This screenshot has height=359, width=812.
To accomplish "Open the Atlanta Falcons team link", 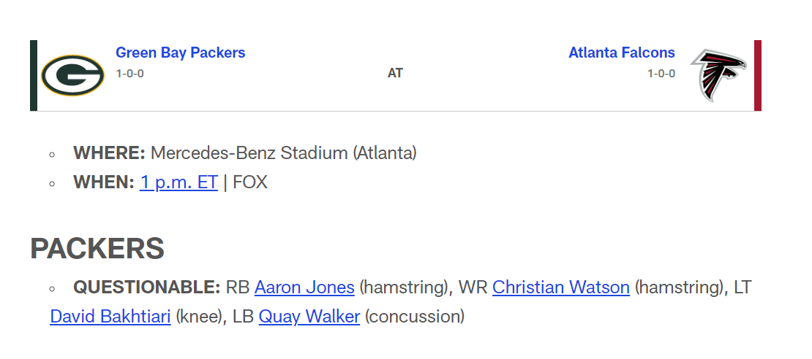I will point(621,53).
